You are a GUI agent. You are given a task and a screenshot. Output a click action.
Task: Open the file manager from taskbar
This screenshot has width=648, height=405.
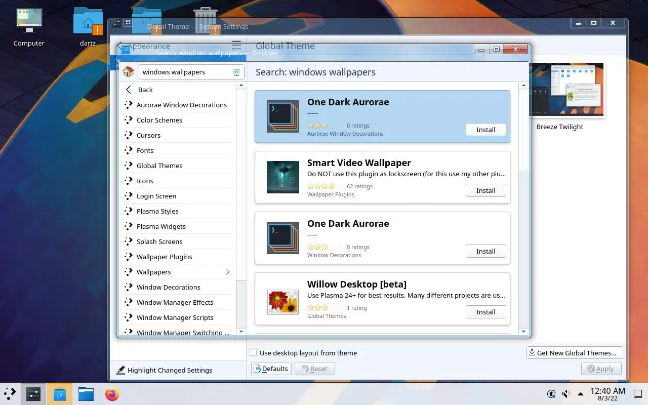[x=86, y=394]
